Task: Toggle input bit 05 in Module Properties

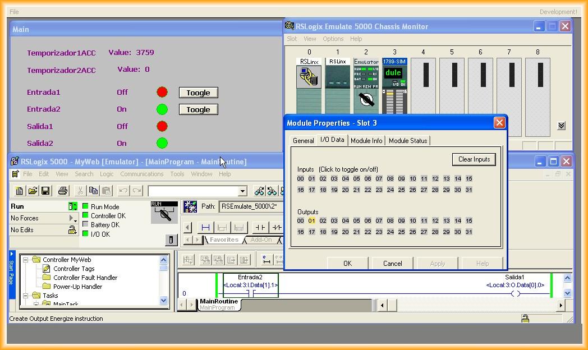Action: coord(356,179)
